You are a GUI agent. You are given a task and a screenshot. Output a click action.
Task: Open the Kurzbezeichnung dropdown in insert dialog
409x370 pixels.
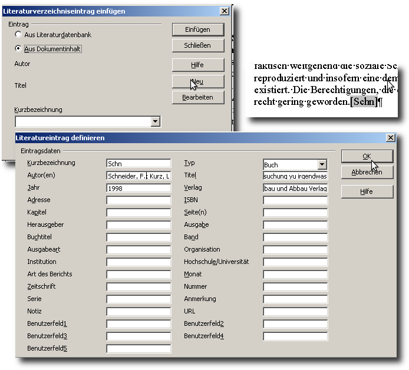[x=156, y=121]
